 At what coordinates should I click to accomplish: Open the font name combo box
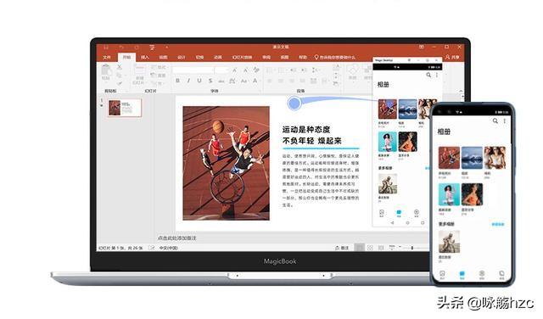(193, 70)
